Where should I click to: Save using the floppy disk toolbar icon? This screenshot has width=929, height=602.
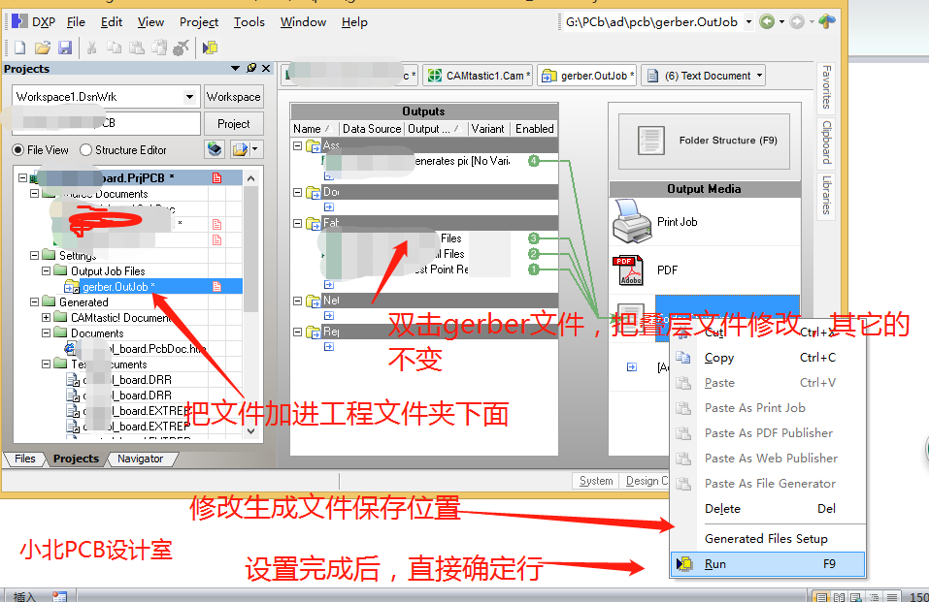(x=65, y=48)
